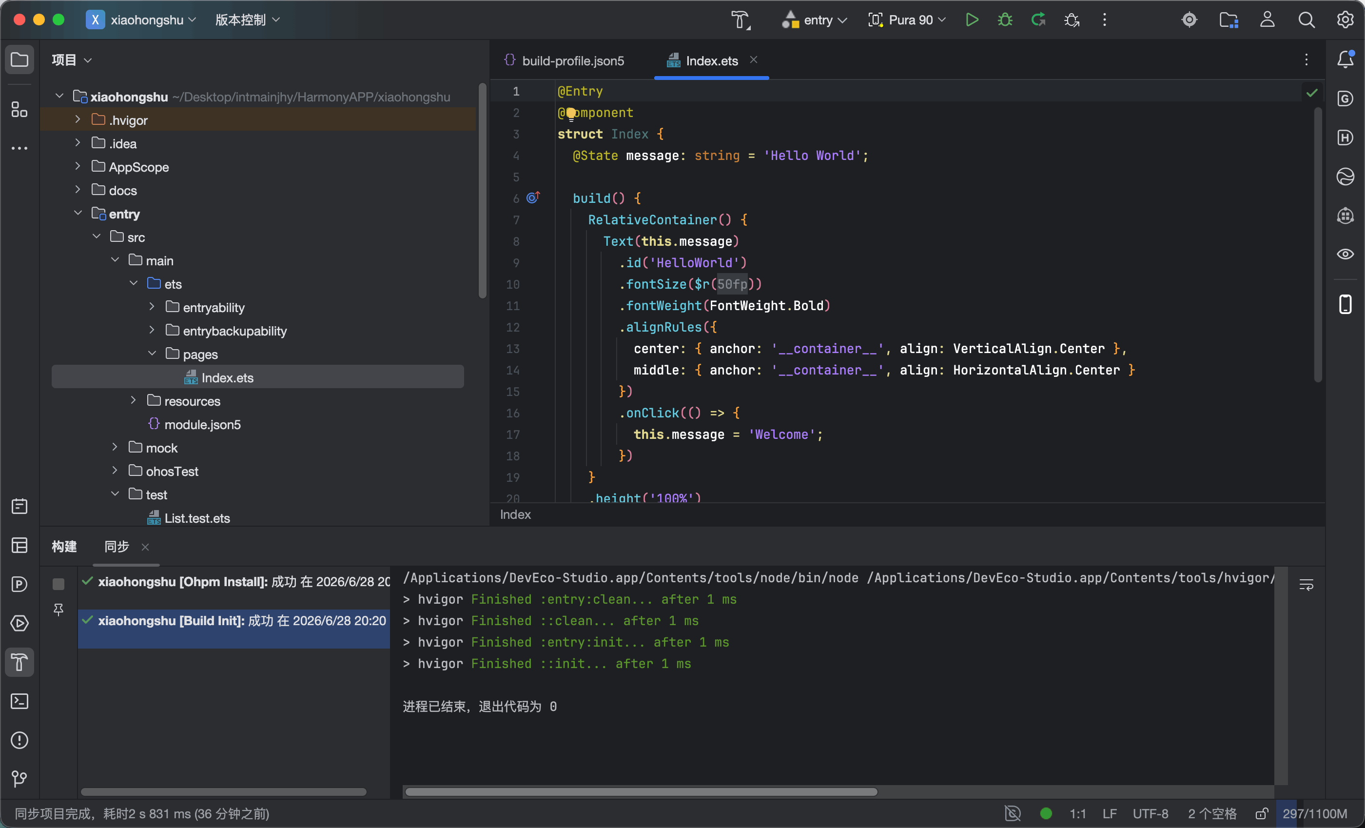1365x828 pixels.
Task: Expand the resources folder
Action: [133, 400]
